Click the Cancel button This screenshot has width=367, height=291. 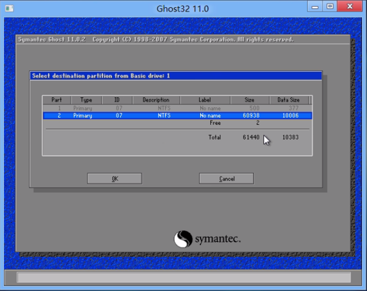coord(227,179)
